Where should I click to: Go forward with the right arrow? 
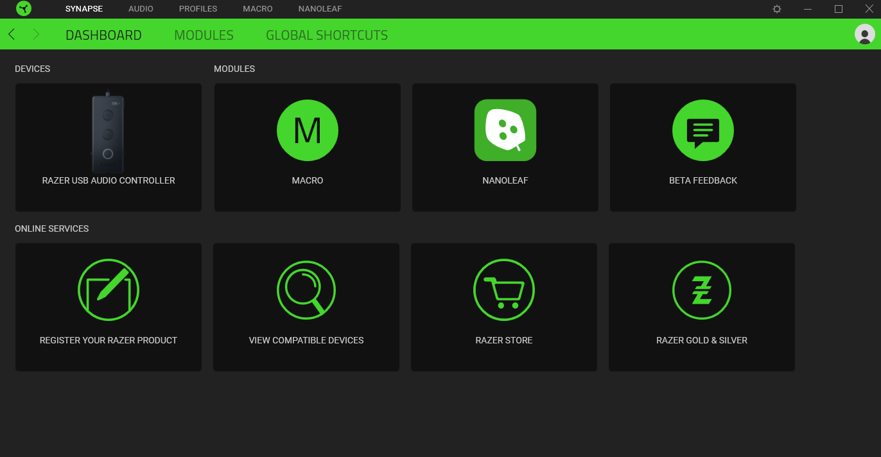click(36, 34)
